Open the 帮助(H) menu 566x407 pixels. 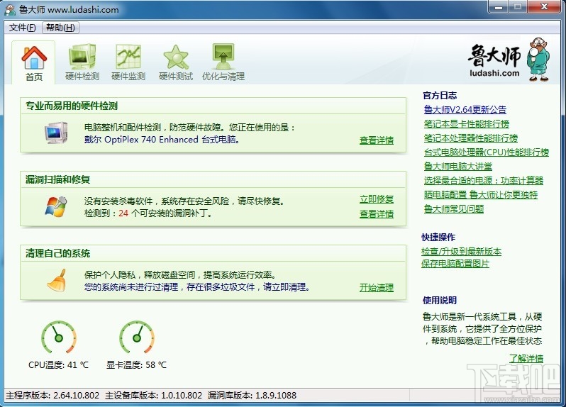(60, 28)
